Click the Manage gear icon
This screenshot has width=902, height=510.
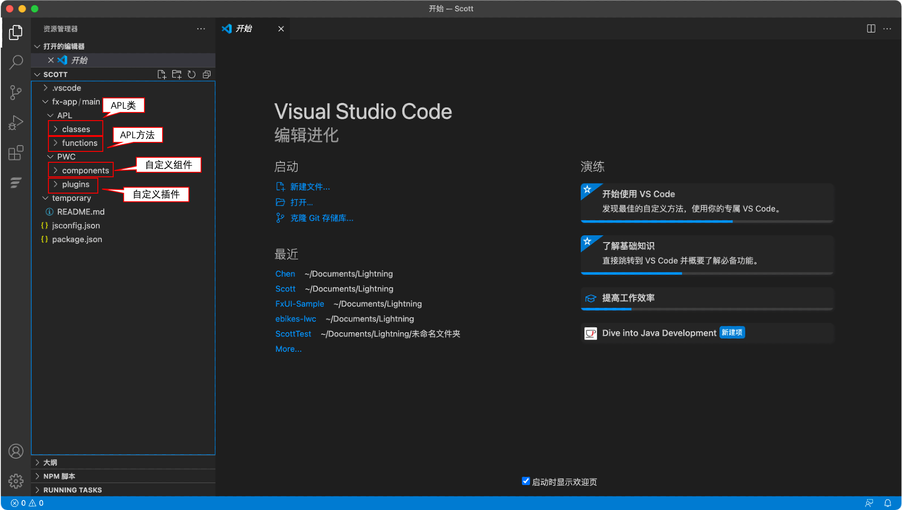[16, 481]
